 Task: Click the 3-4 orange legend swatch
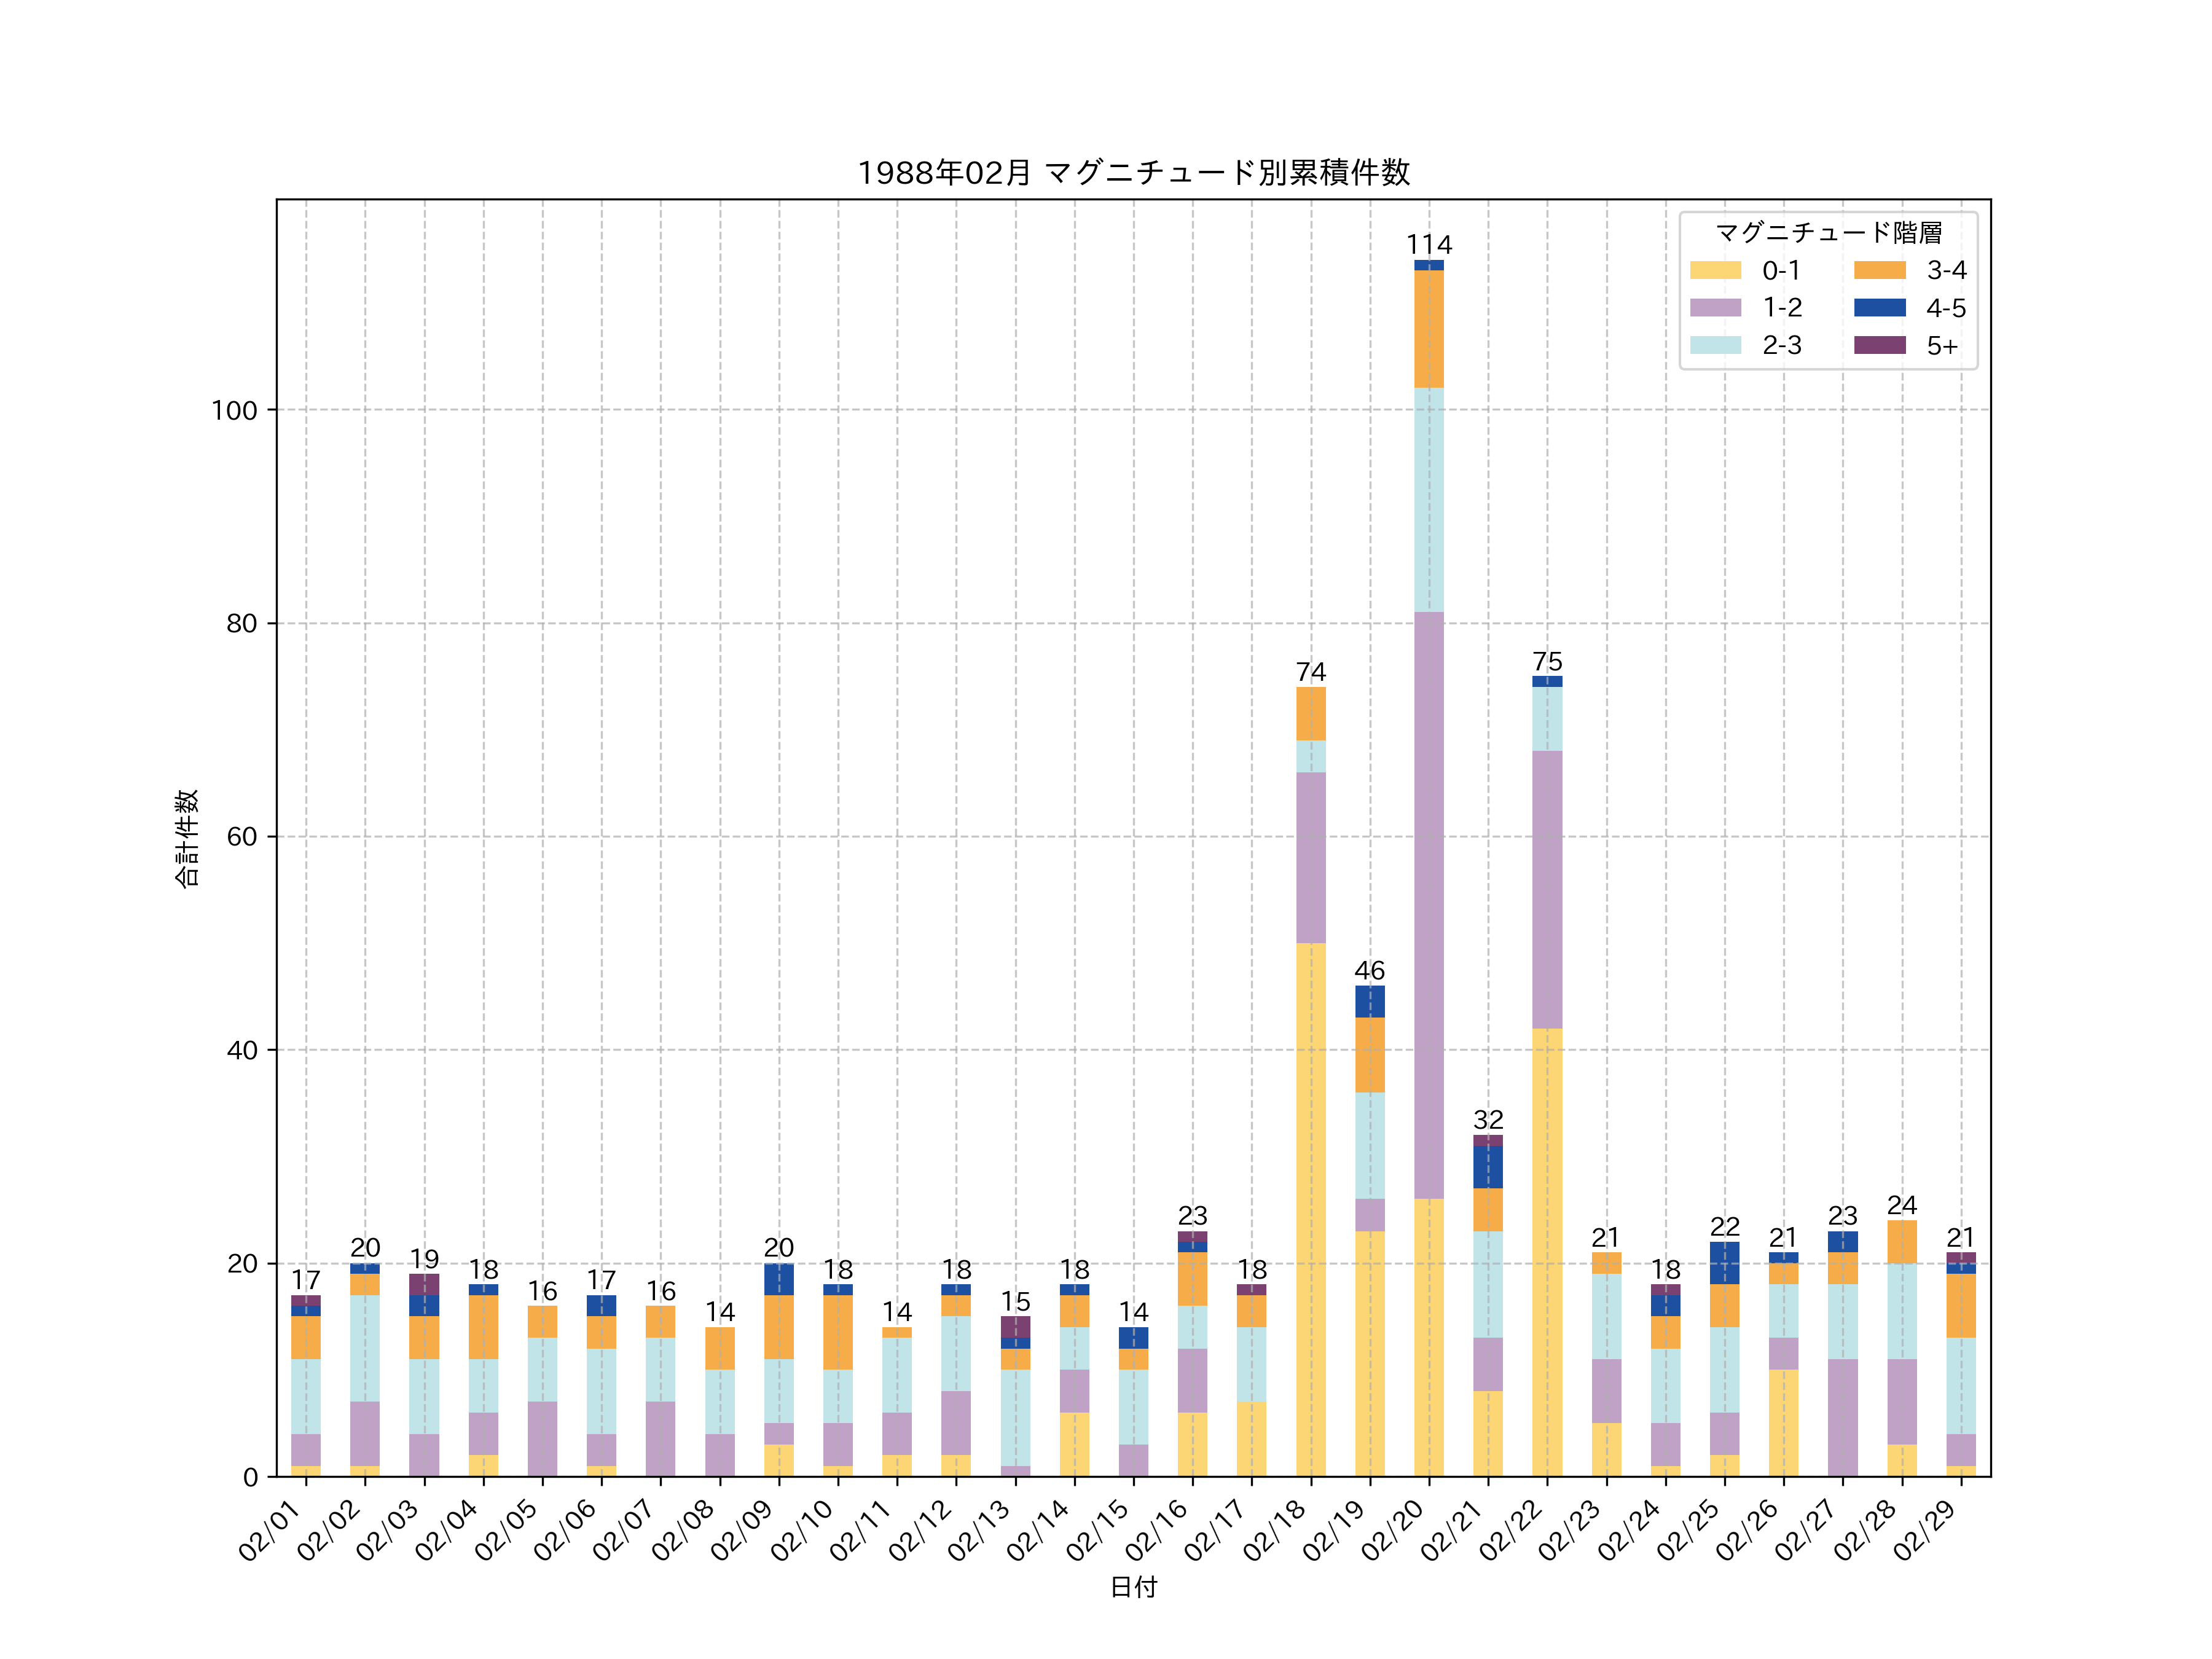click(1879, 270)
